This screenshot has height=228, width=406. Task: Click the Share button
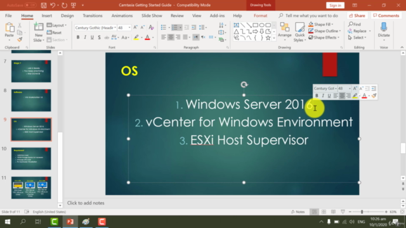(x=357, y=15)
